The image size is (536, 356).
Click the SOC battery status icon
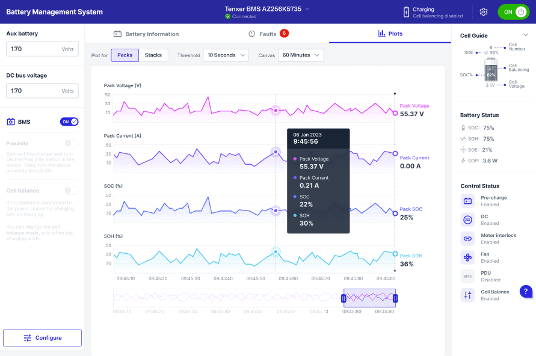tap(463, 127)
